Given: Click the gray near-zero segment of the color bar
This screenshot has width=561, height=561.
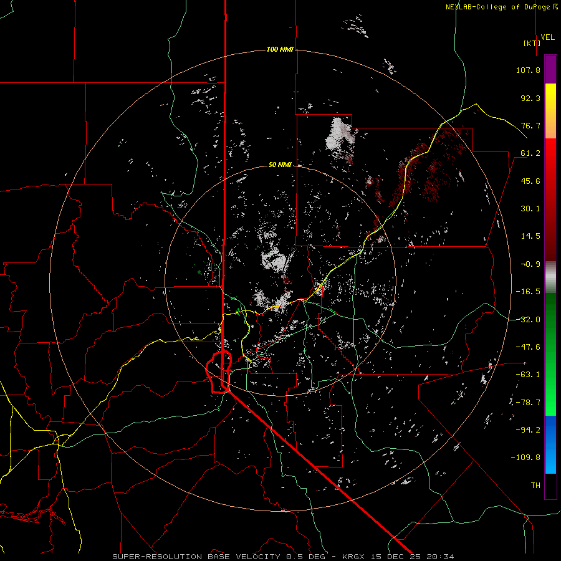Looking at the screenshot, I should pos(550,276).
